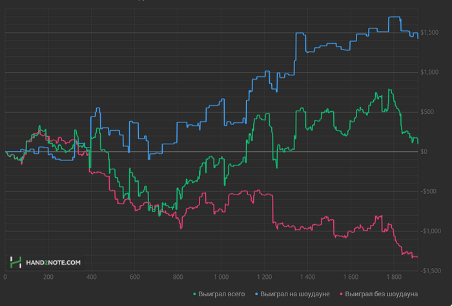
Task: Click the green dot for Выиграл всего
Action: point(195,294)
